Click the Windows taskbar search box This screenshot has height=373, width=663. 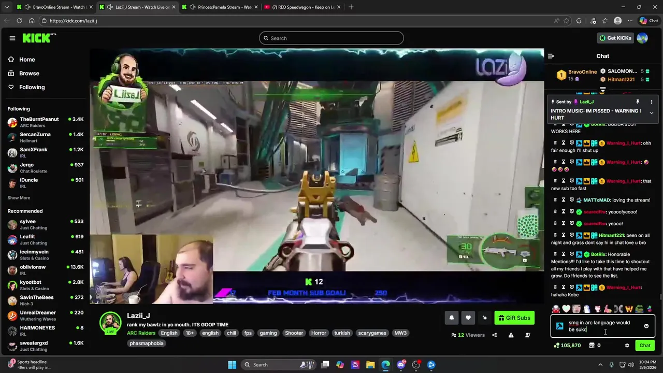(x=279, y=365)
